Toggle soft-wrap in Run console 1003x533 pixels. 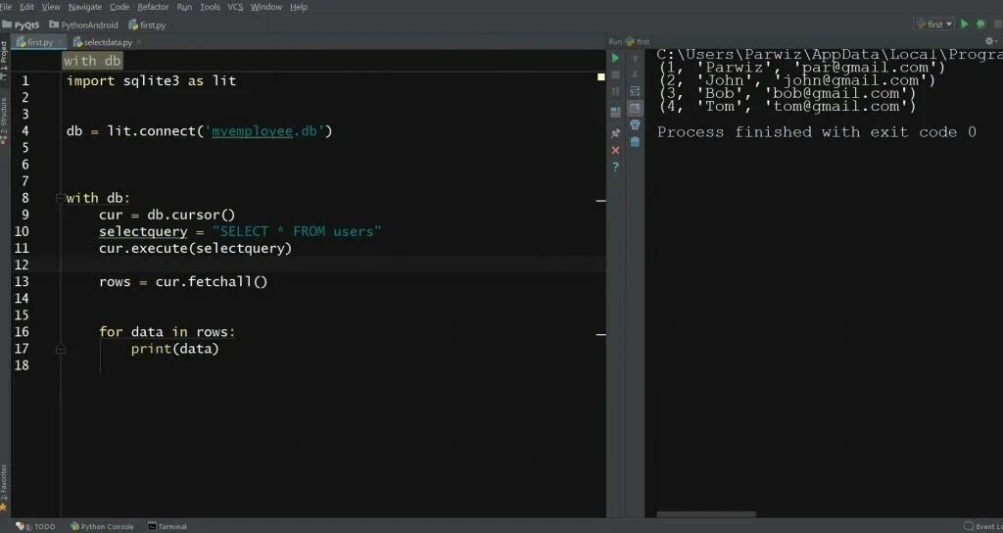[635, 91]
